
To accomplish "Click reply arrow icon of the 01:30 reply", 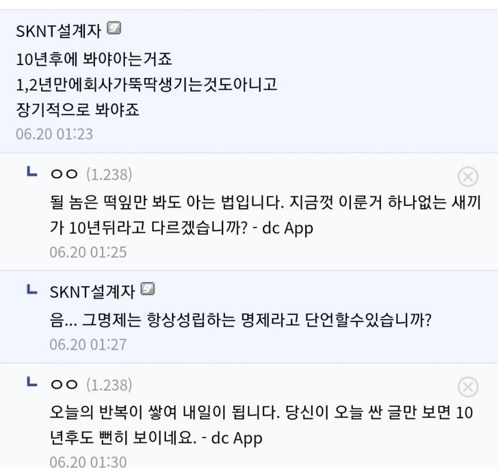I will point(33,384).
